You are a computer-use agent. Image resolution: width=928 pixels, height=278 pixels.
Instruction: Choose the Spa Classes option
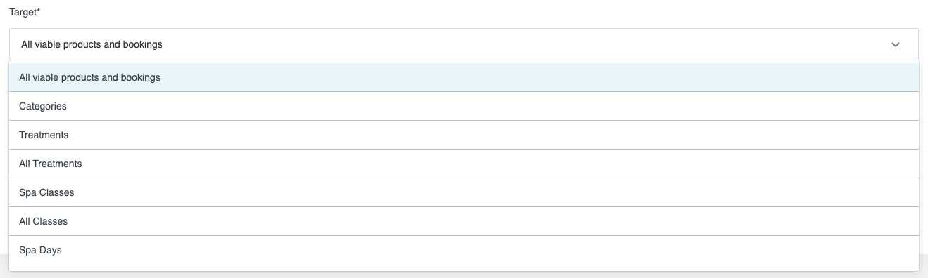(x=464, y=192)
